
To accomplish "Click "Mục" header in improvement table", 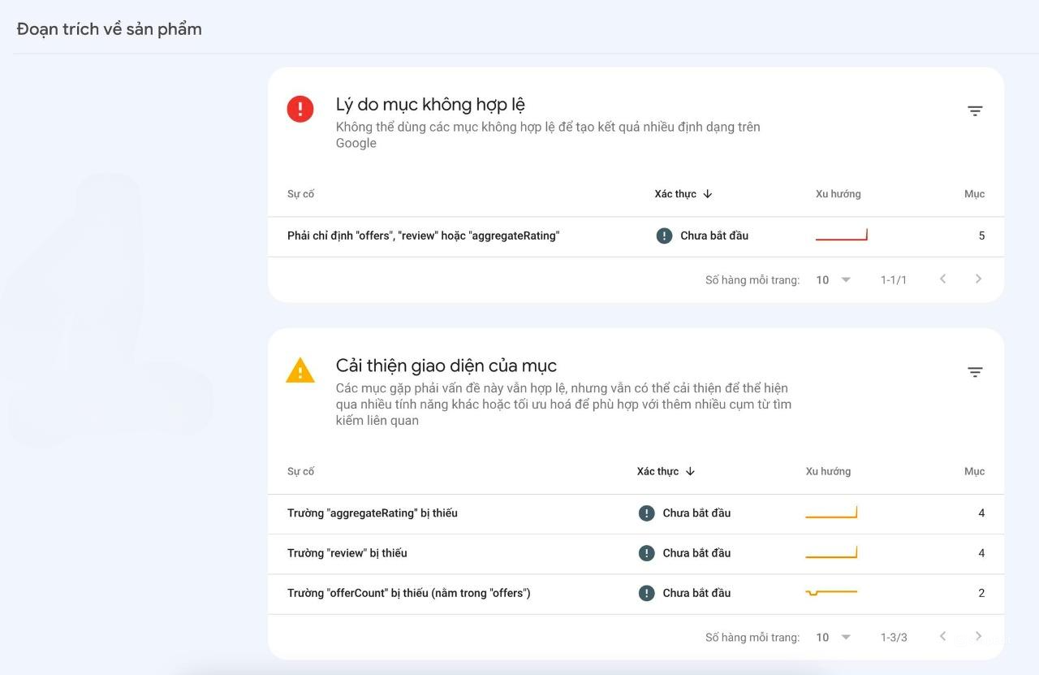I will (974, 471).
